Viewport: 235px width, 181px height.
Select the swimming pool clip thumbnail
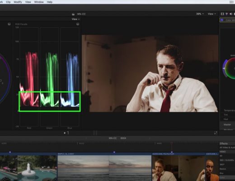[37, 168]
